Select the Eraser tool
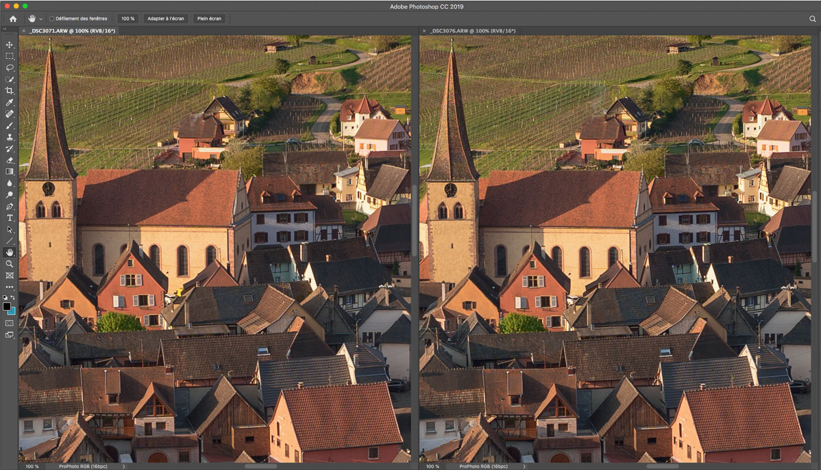Image resolution: width=821 pixels, height=470 pixels. tap(10, 159)
